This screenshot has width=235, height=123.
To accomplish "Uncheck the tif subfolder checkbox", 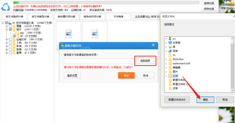I will tap(14, 36).
